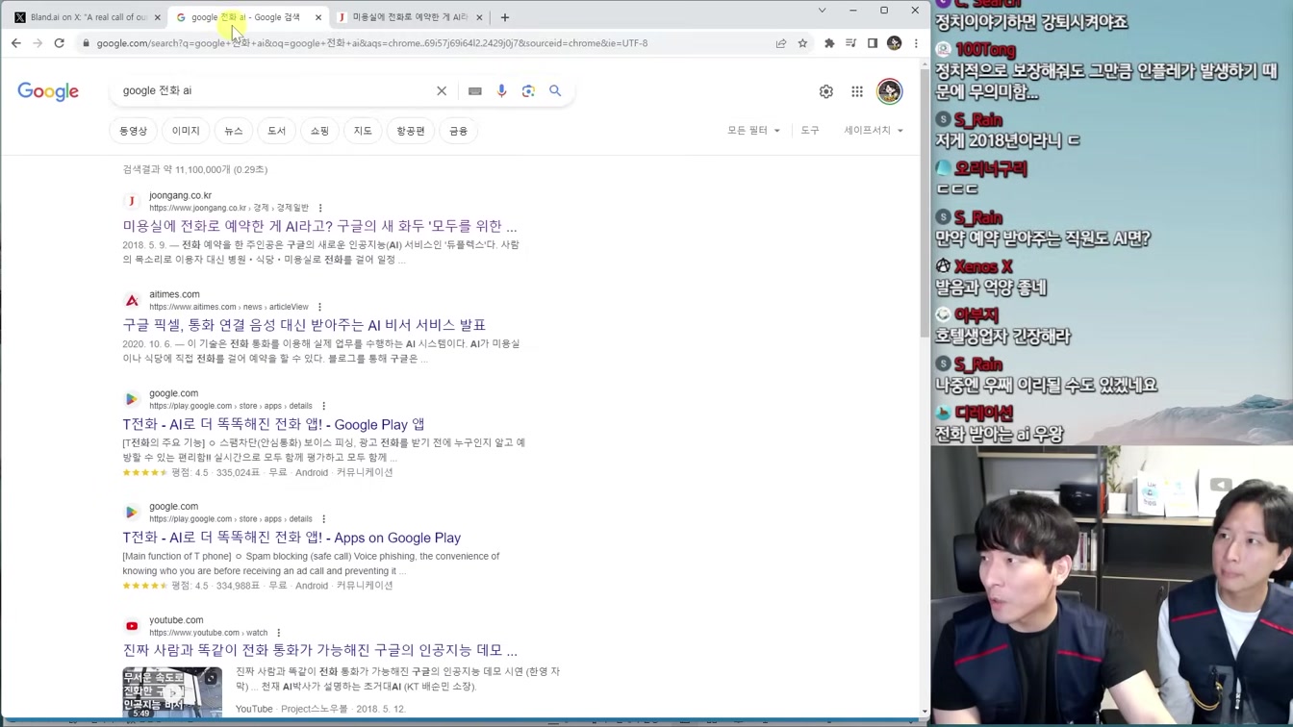The width and height of the screenshot is (1293, 727).
Task: Click chat message 호텔생업자 긴장해라
Action: (x=1002, y=337)
